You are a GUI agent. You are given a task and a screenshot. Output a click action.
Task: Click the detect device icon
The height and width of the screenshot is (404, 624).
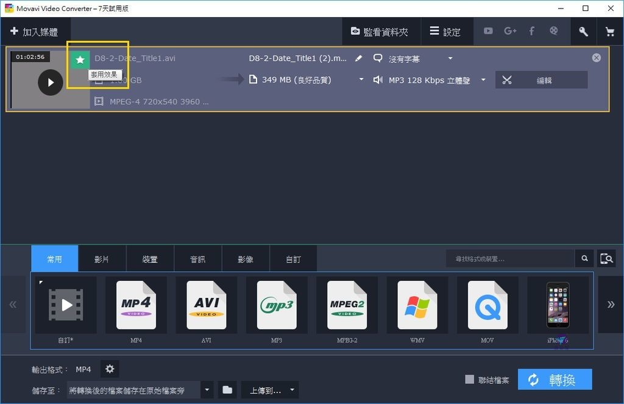pyautogui.click(x=606, y=259)
